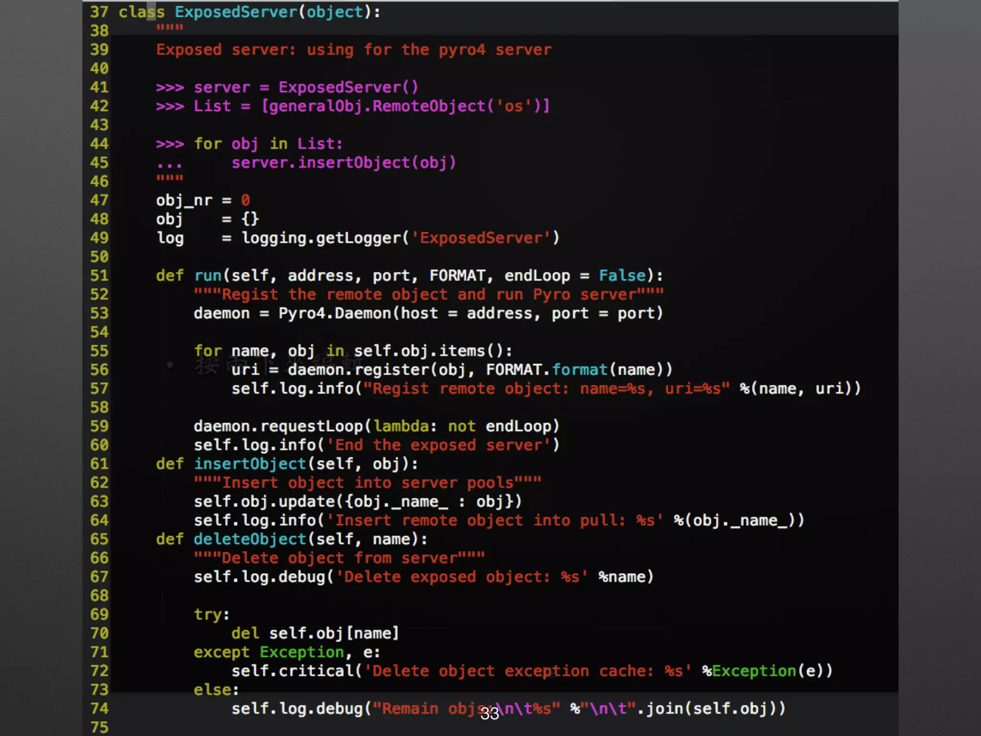Click the 'obj_nr' variable on line 47
This screenshot has height=736, width=981.
pyautogui.click(x=184, y=200)
